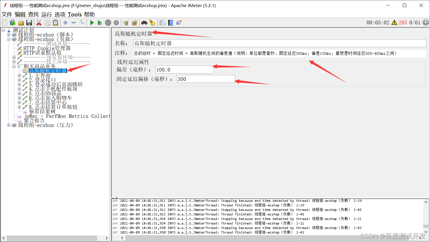Click the tree panel horizontal scrollbar right arrow
Screen dimensions: 430x242
point(106,238)
